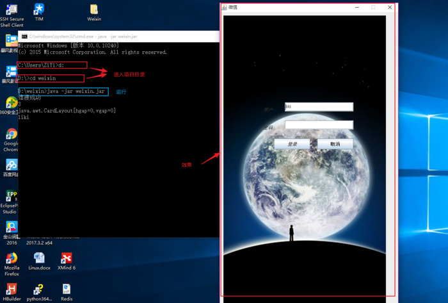The width and height of the screenshot is (448, 303).
Task: Click the cmd.exe window title text
Action: coord(83,37)
